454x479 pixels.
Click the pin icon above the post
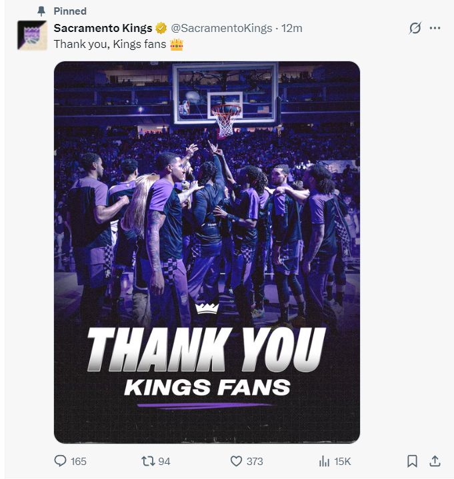point(41,11)
